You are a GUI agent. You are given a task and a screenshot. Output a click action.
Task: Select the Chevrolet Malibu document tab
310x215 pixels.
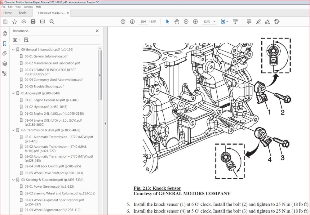click(51, 13)
